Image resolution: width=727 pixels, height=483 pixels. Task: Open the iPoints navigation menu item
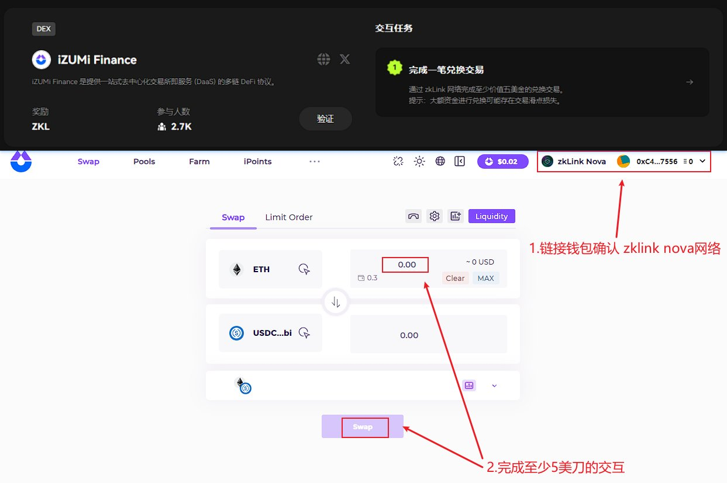click(258, 162)
